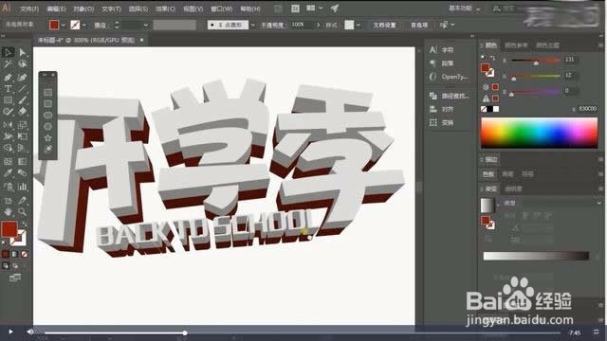The width and height of the screenshot is (607, 341).
Task: Select the Line Segment tool
Action: coord(23,88)
